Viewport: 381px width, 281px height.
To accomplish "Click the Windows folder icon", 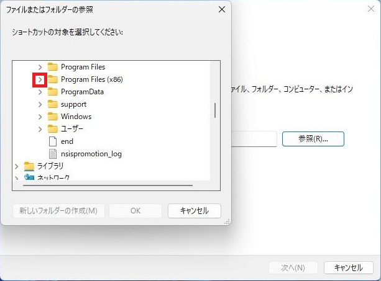I will click(x=52, y=117).
